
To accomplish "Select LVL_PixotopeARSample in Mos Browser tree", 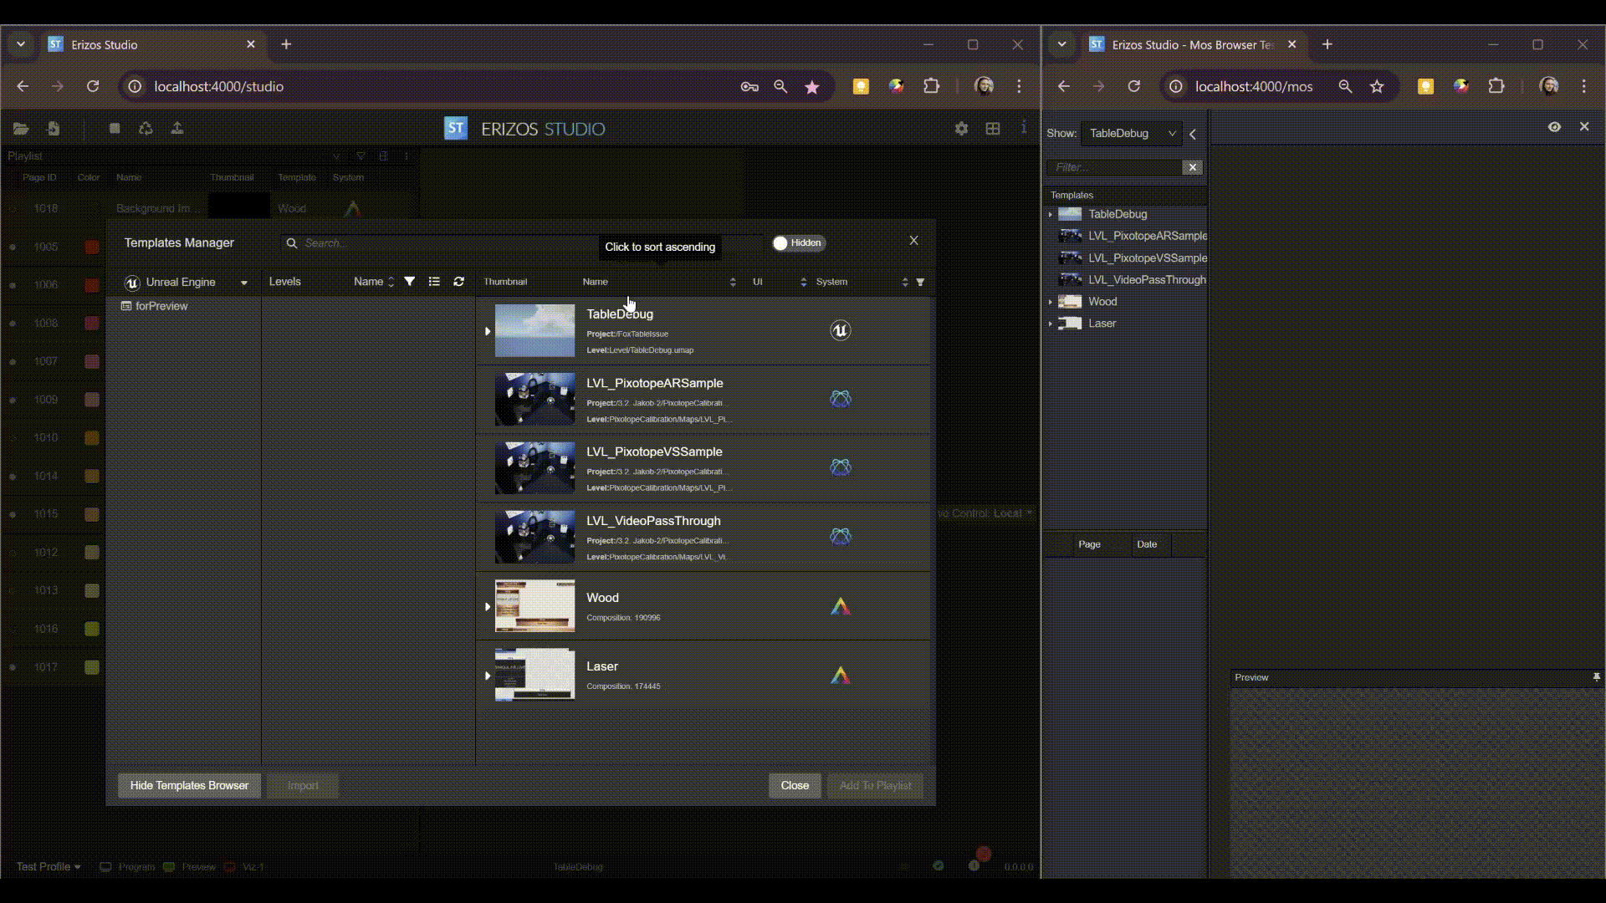I will coord(1147,236).
